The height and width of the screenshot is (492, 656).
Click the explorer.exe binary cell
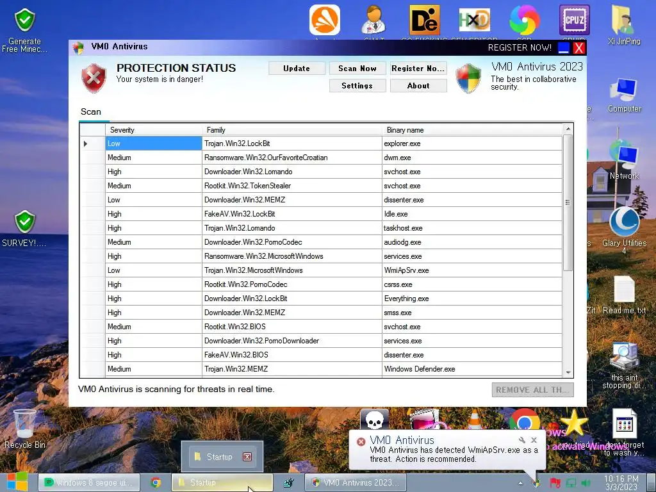click(x=472, y=143)
